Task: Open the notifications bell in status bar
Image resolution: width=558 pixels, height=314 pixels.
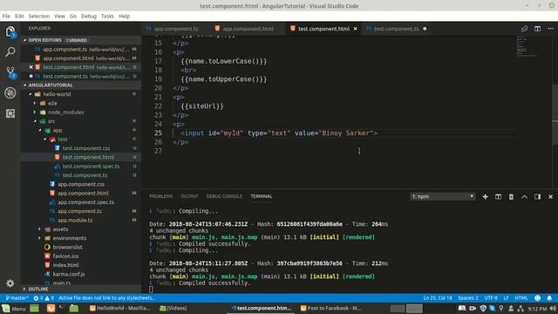Action: click(x=549, y=298)
